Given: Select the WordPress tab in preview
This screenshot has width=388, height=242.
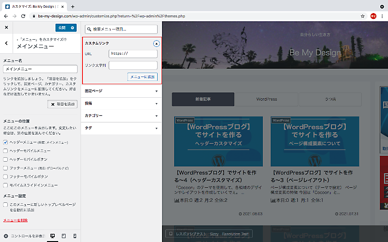Looking at the screenshot, I should 266,99.
